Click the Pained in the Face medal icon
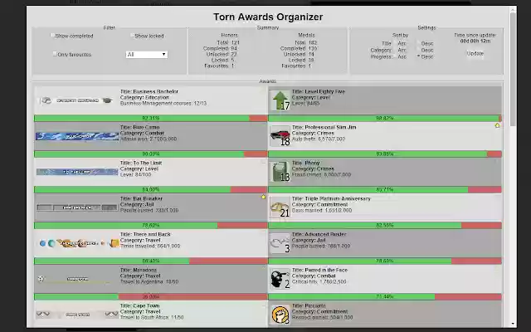Viewport: 531px width, 332px height. (x=280, y=279)
